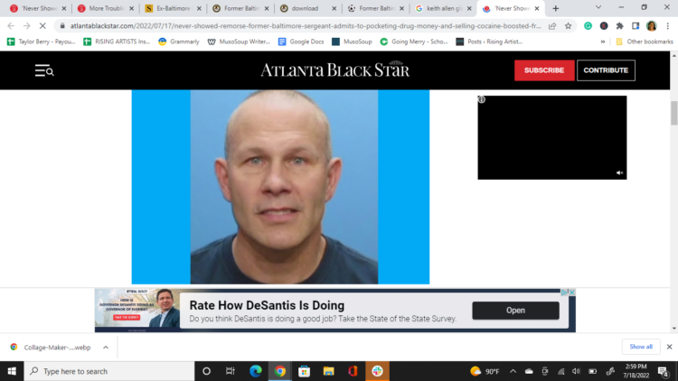Viewport: 678px width, 381px height.
Task: Open Microsoft Store on the taskbar
Action: click(x=304, y=371)
